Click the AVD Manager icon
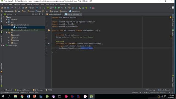 pos(80,8)
